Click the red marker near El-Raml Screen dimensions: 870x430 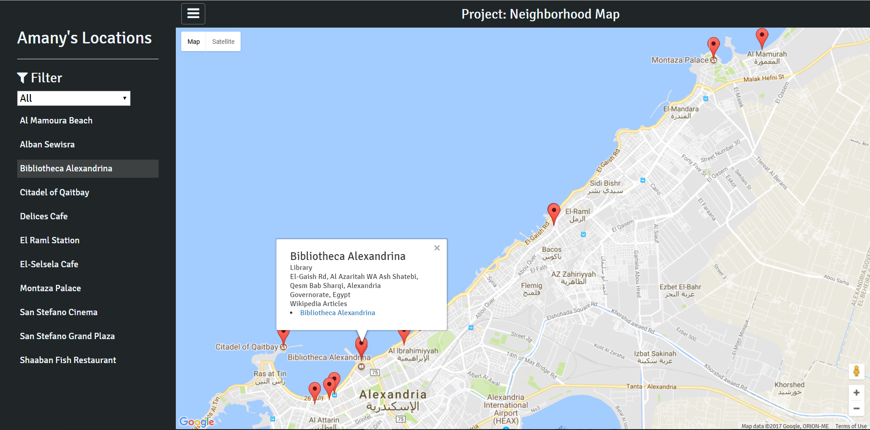tap(554, 214)
